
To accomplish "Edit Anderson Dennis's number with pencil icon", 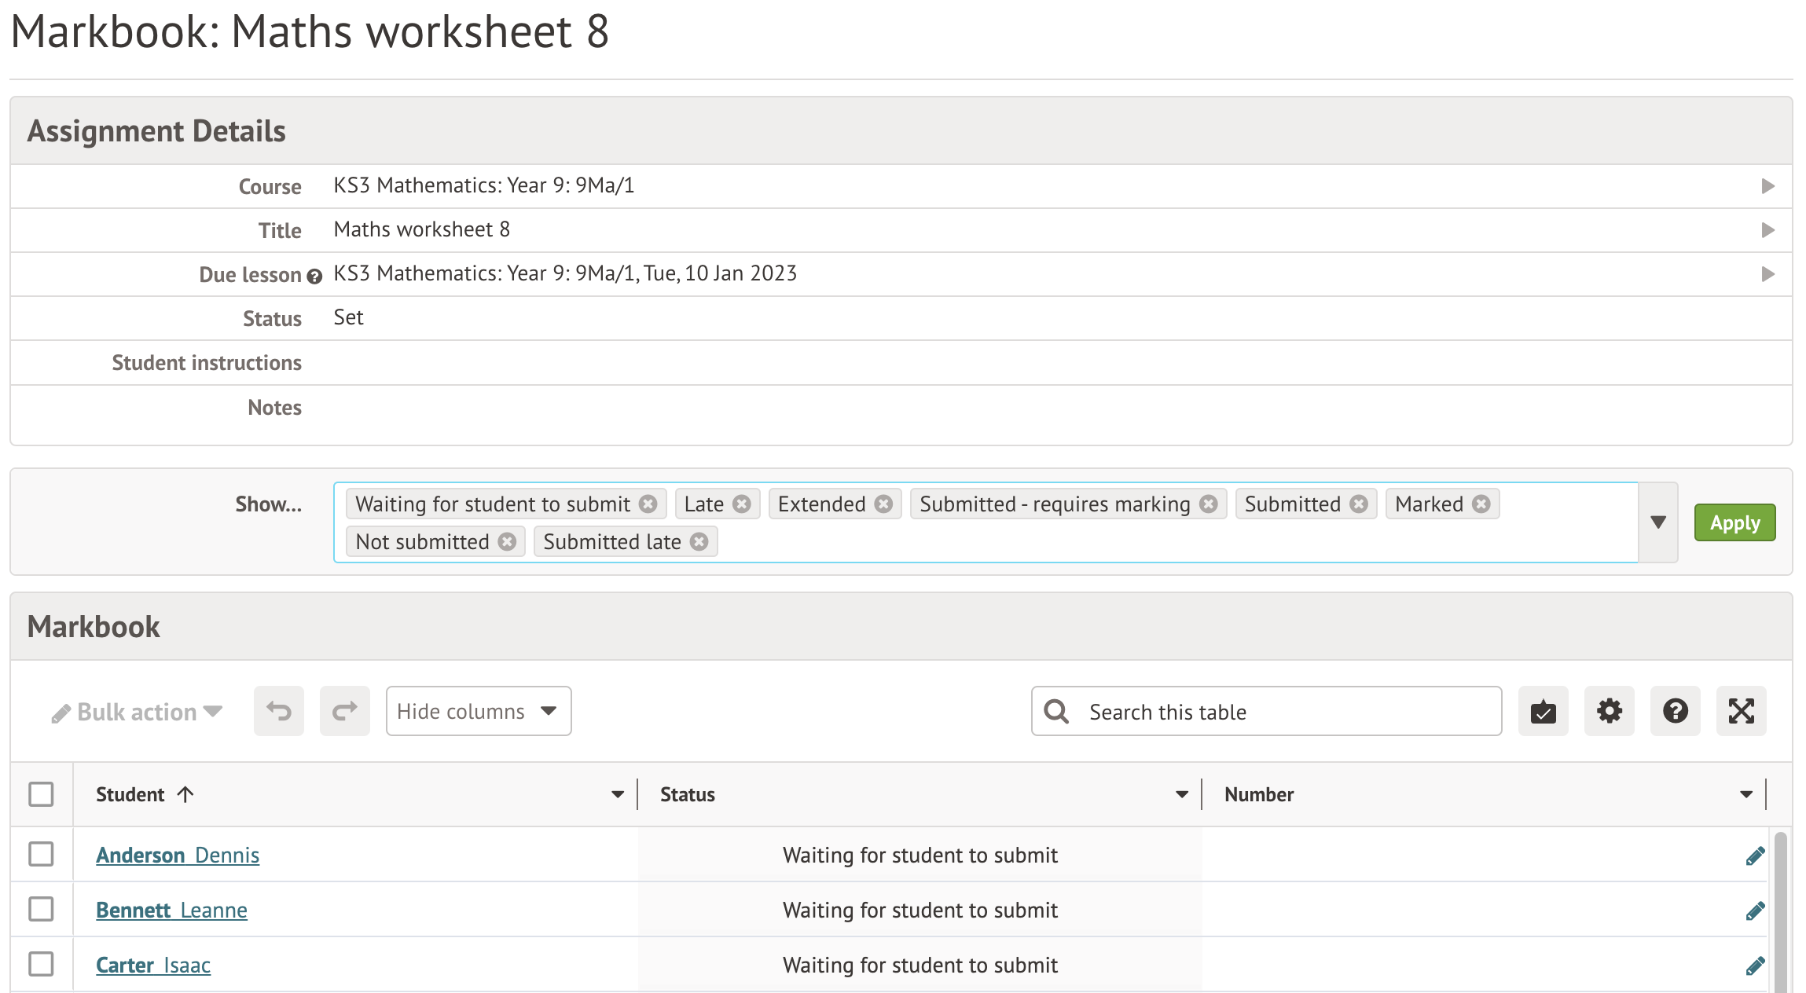I will click(x=1755, y=856).
